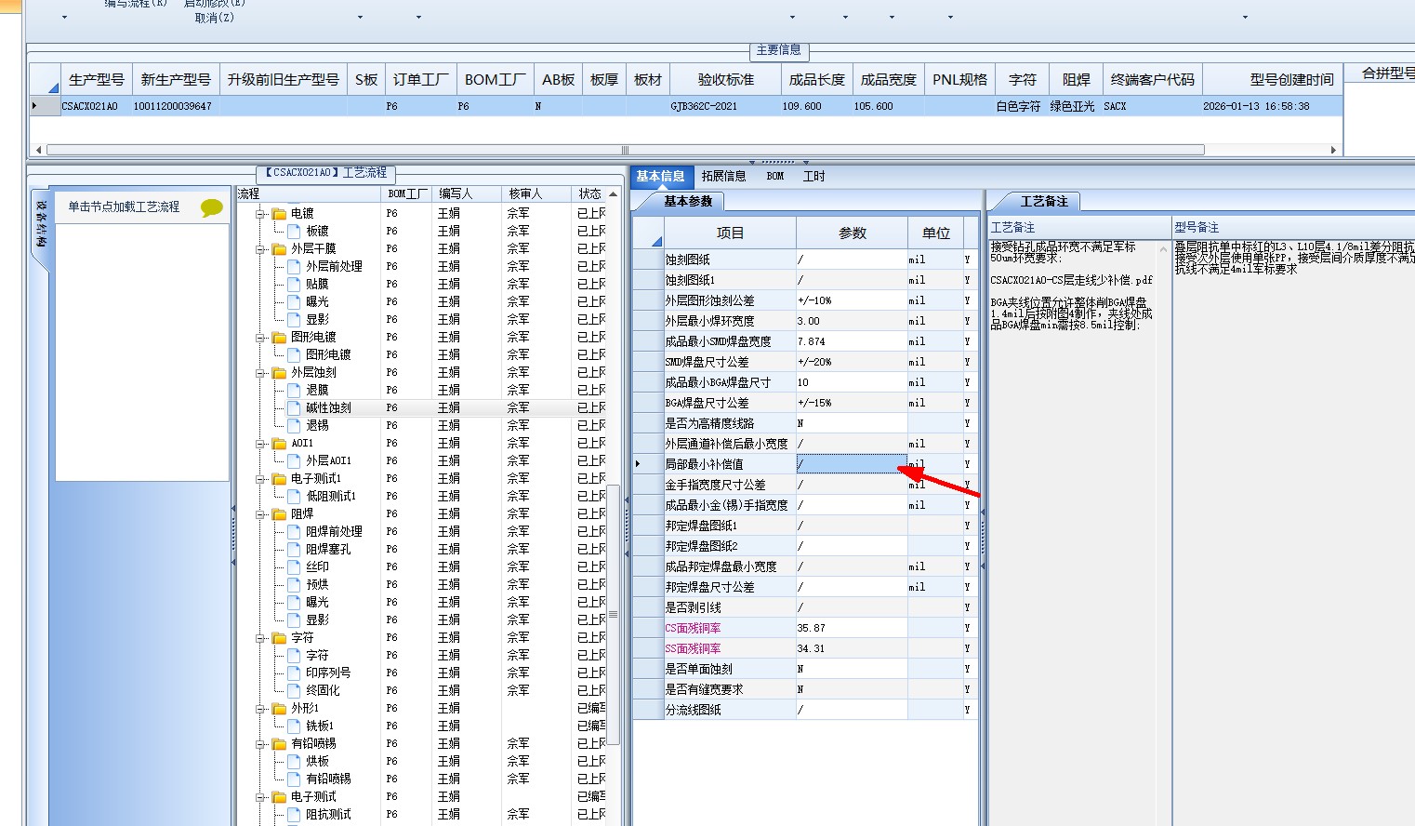Click the 外层前处理 document icon
The width and height of the screenshot is (1415, 826).
[294, 266]
